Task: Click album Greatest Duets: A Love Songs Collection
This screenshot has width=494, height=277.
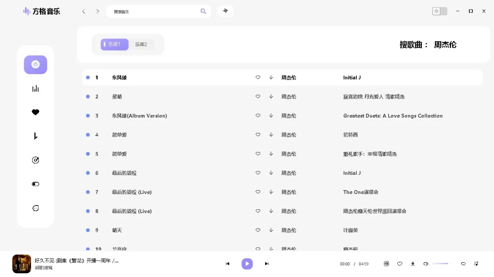Action: tap(393, 116)
